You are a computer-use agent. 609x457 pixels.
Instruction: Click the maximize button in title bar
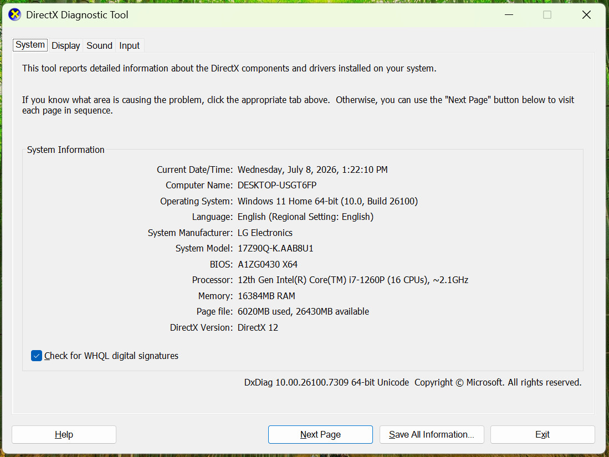click(x=547, y=15)
